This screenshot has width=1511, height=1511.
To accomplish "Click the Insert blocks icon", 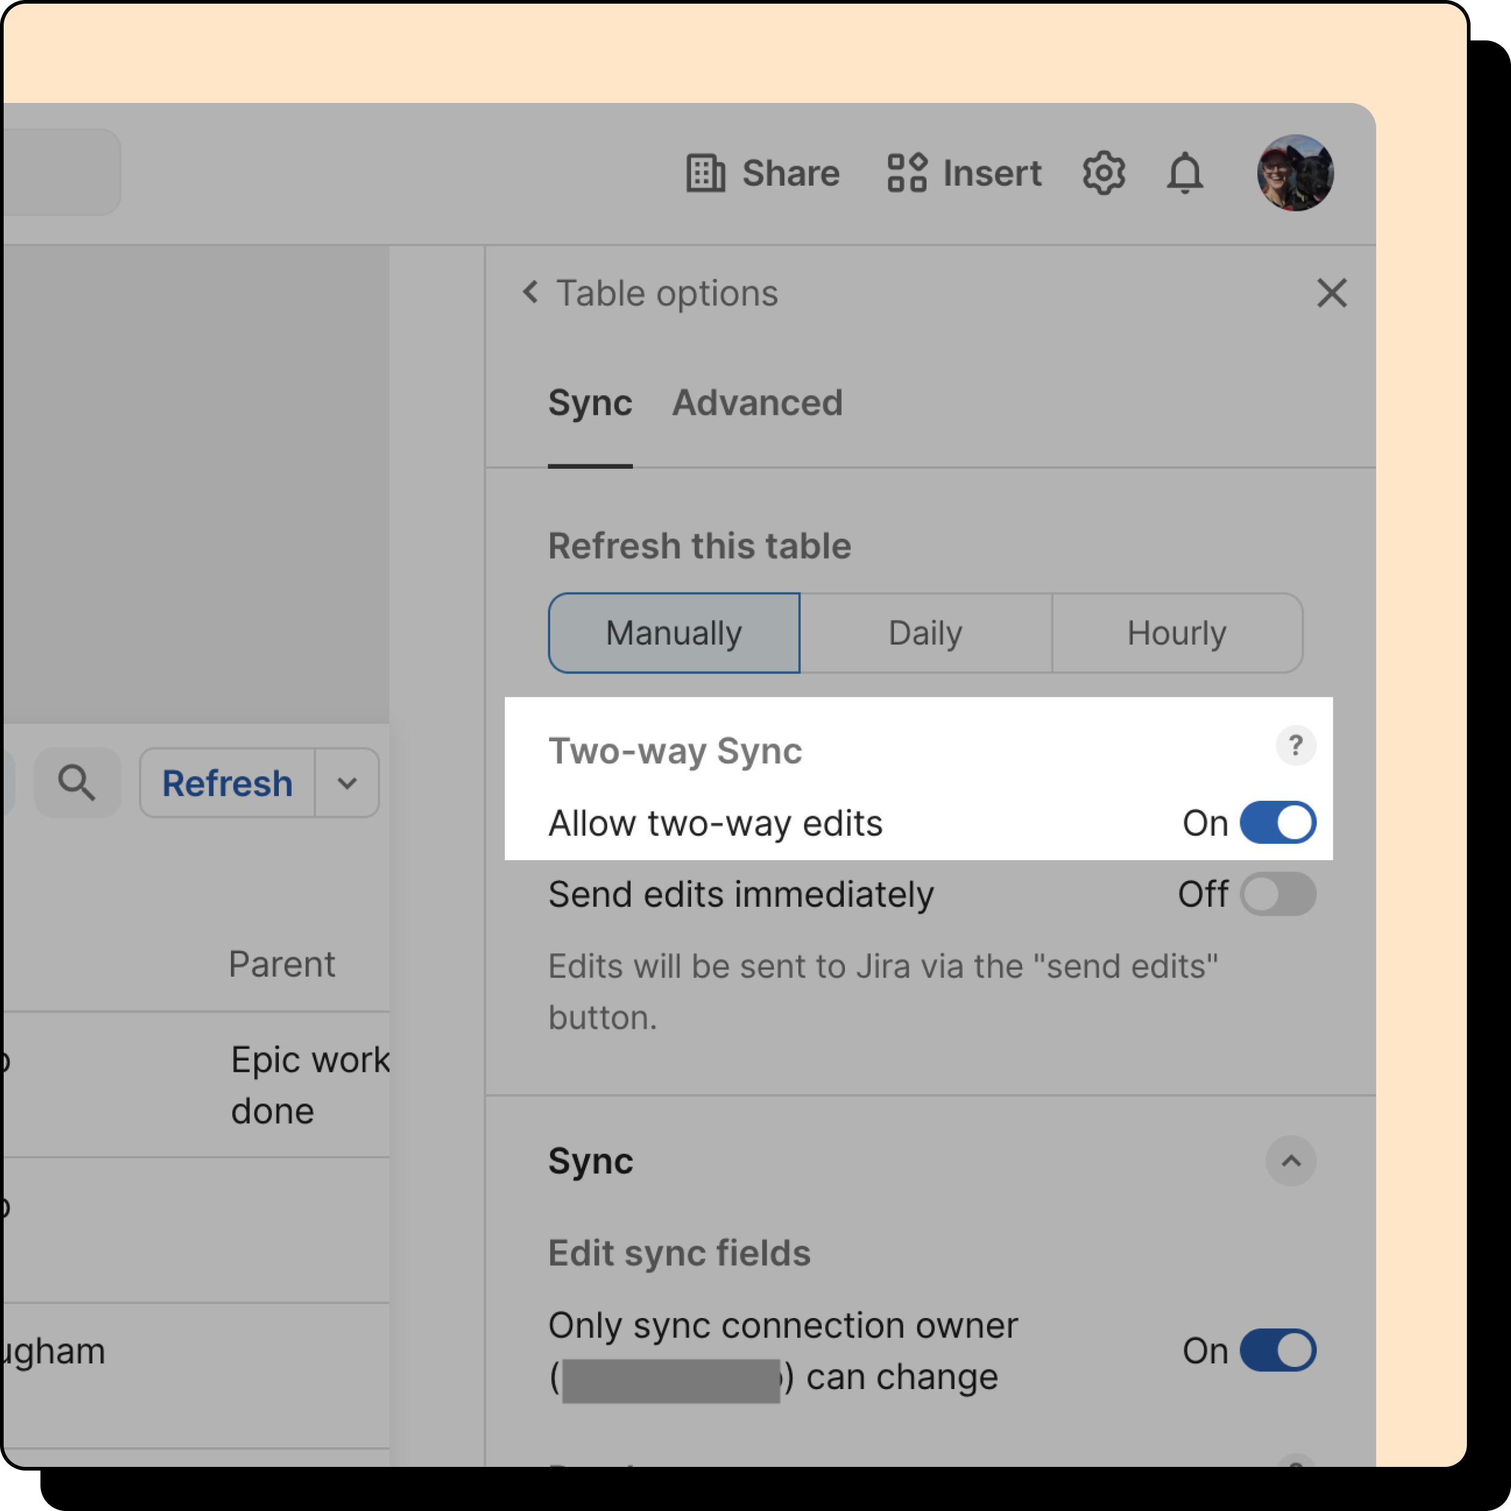I will [x=906, y=173].
